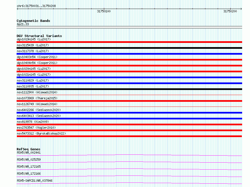This screenshot has height=187, width=250.
Task: Open variant nsv6402266 (Sedlazeck2020) label
Action: (x=39, y=110)
